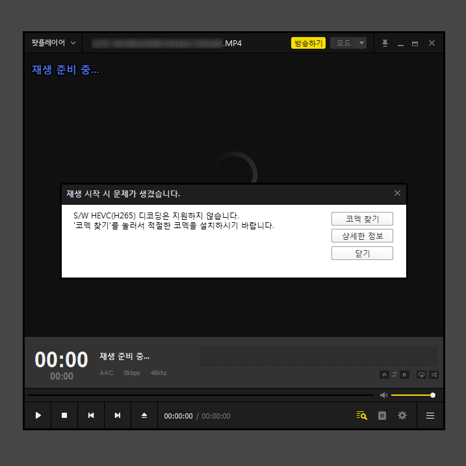This screenshot has width=466, height=466.
Task: Mute audio with the speaker icon
Action: [x=383, y=395]
